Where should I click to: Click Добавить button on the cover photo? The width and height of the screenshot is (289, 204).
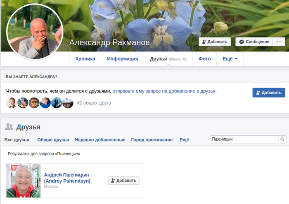coord(214,42)
